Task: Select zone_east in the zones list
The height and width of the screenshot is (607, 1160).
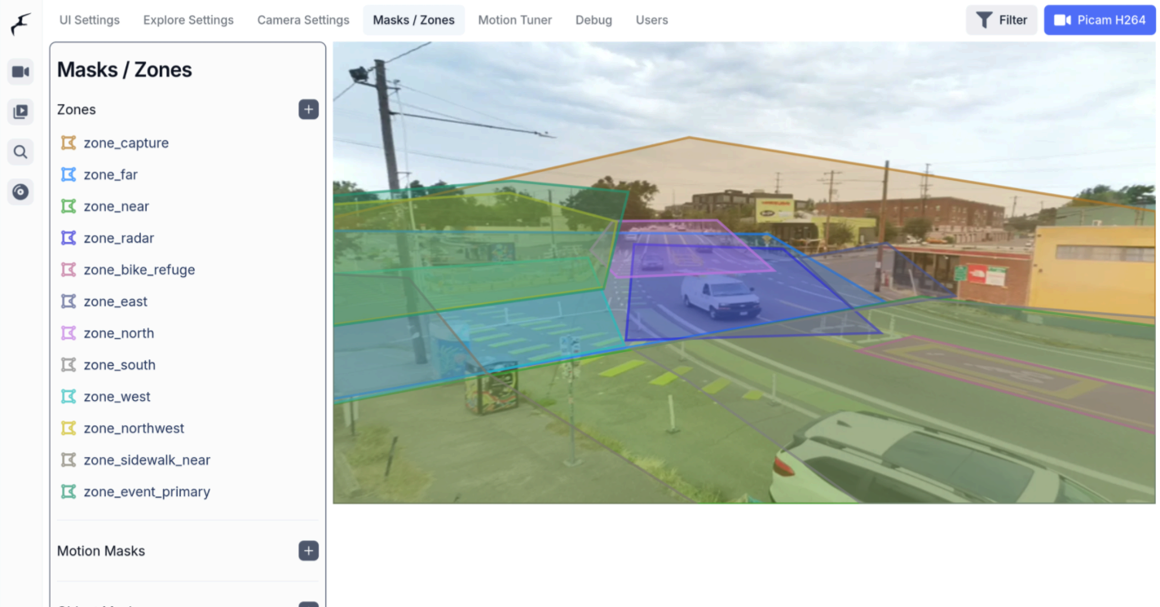Action: coord(116,302)
